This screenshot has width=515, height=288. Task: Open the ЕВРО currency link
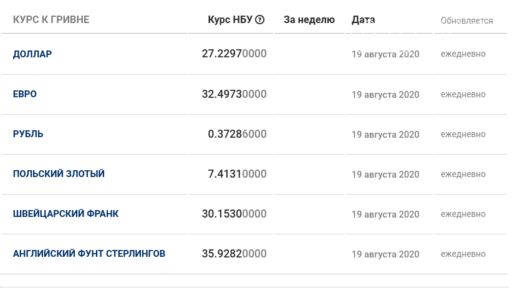tap(25, 94)
